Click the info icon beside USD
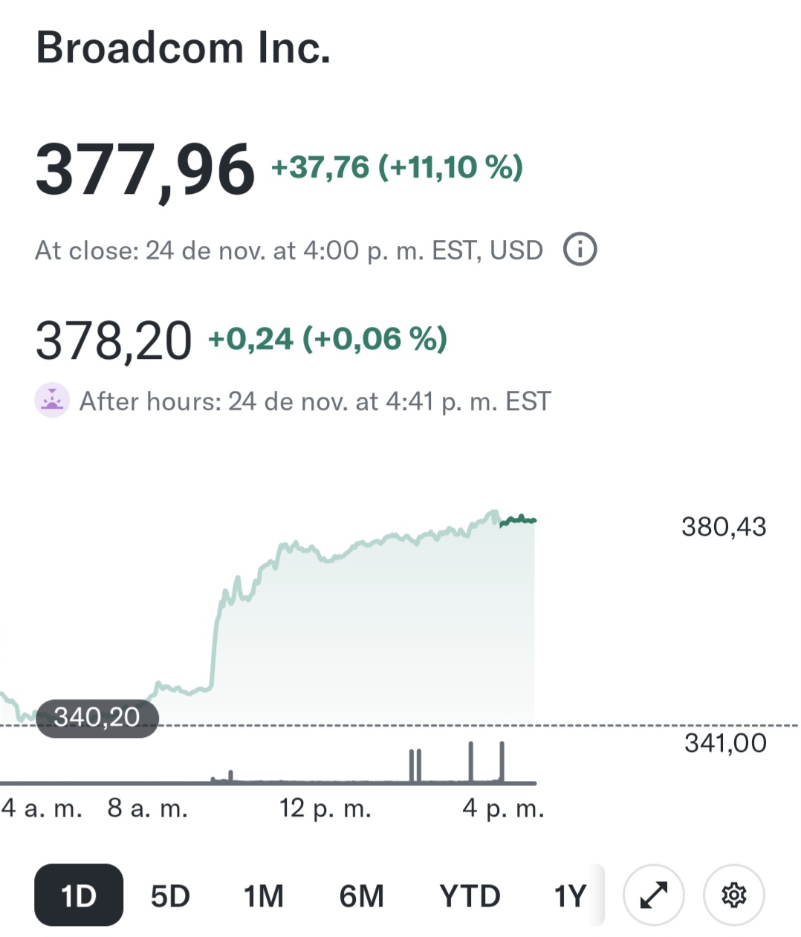This screenshot has width=801, height=937. tap(580, 250)
